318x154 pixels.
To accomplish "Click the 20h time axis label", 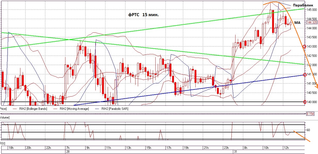I will click(x=29, y=148).
